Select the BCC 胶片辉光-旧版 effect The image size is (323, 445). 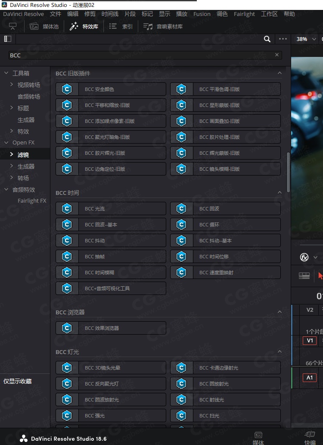pyautogui.click(x=111, y=153)
